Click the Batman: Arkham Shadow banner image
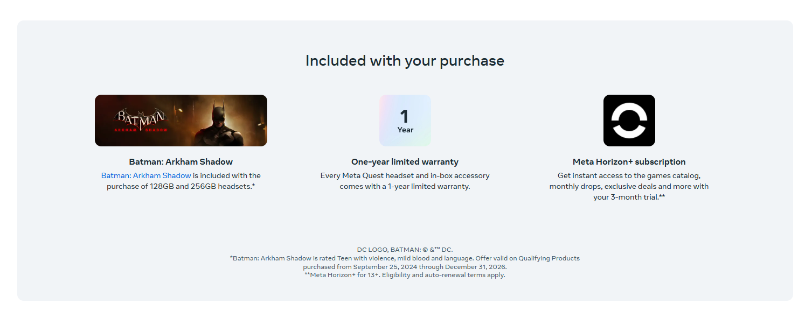The image size is (812, 318). (x=181, y=121)
